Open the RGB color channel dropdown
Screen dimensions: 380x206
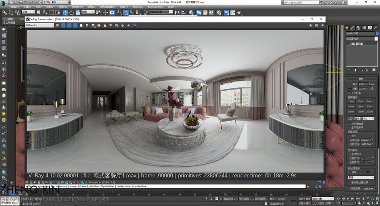click(40, 25)
